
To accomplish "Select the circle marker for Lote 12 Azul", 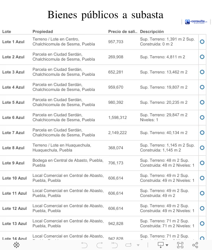I will 202,208.
